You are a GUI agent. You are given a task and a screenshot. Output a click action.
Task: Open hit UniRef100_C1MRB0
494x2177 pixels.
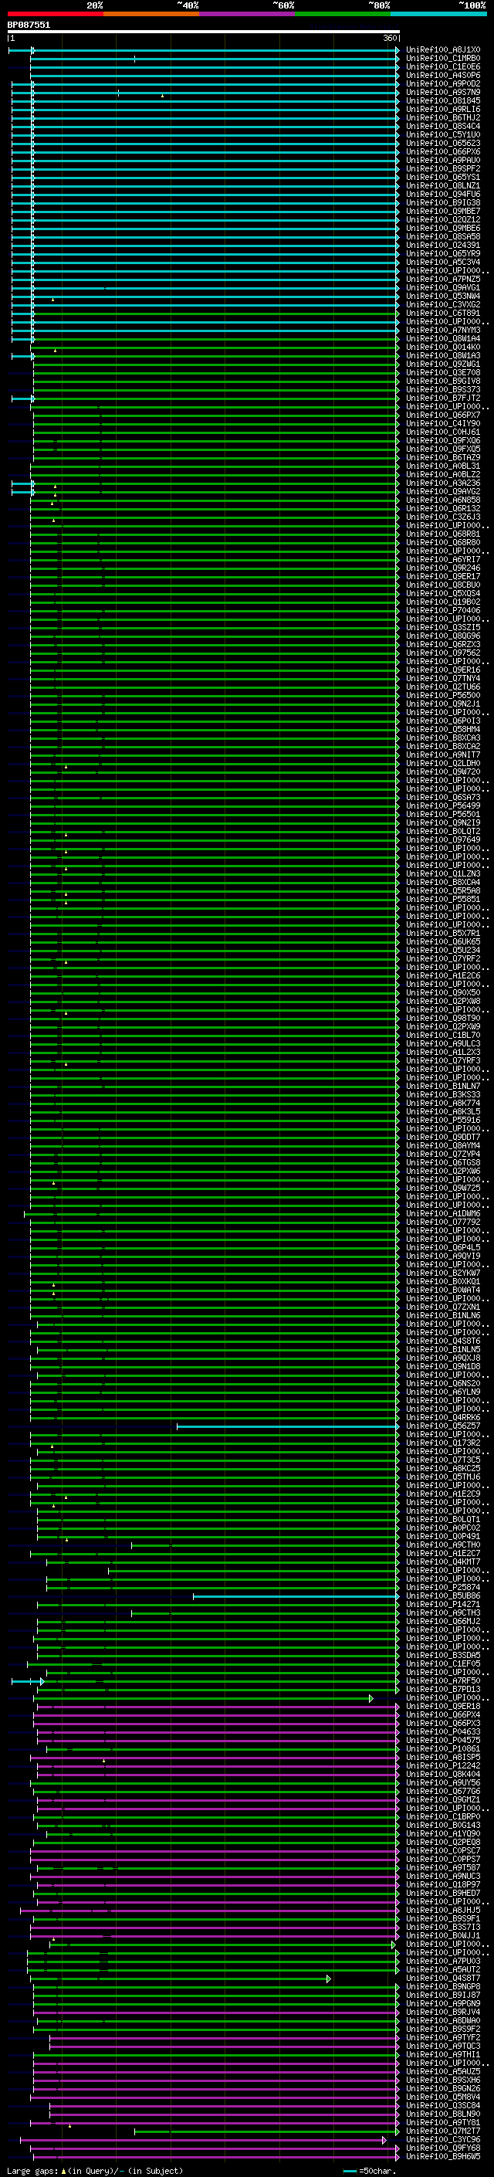(x=443, y=59)
